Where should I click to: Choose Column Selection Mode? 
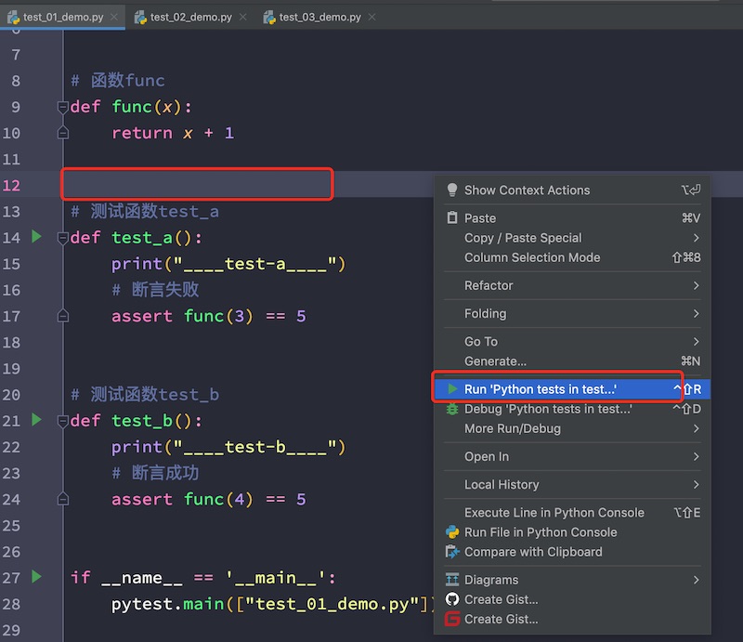[572, 257]
